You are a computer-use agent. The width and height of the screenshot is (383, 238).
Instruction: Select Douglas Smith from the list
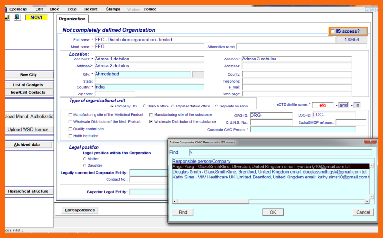[269, 172]
